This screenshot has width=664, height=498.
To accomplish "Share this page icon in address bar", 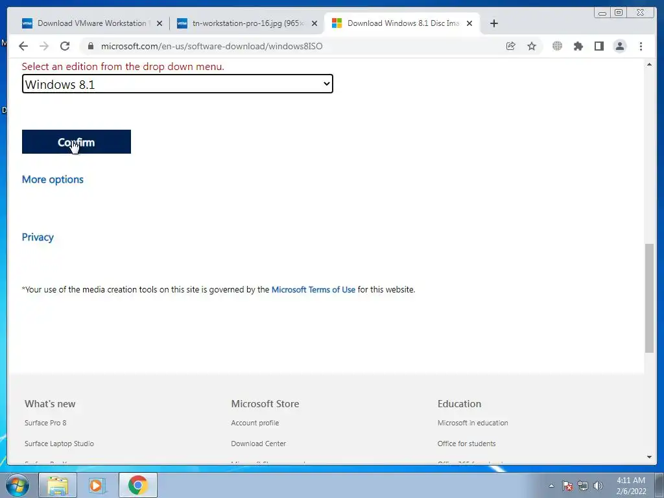I will pos(511,46).
